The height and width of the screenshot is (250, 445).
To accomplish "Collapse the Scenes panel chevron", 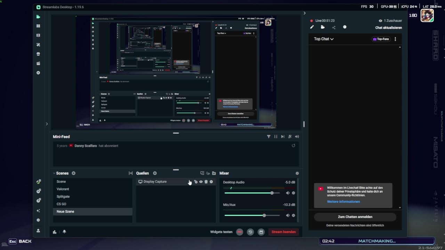I will (x=54, y=173).
